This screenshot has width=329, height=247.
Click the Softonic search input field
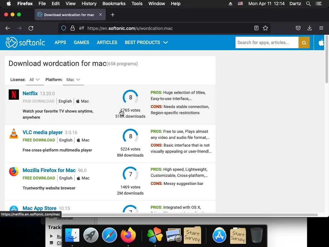pos(267,42)
